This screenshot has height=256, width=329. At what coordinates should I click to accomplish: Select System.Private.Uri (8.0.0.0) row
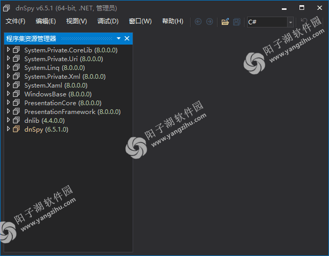click(x=68, y=59)
